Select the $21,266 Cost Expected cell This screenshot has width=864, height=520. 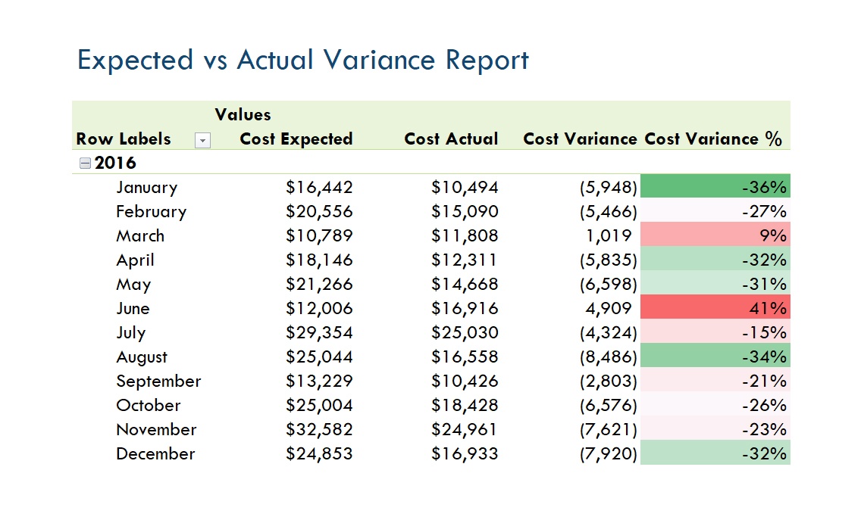319,284
